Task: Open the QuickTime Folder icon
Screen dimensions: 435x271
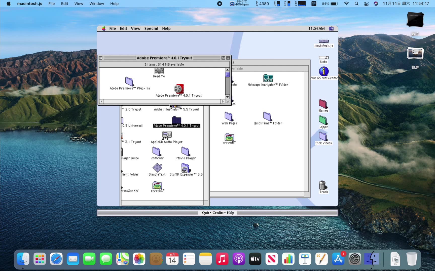Action: (268, 116)
